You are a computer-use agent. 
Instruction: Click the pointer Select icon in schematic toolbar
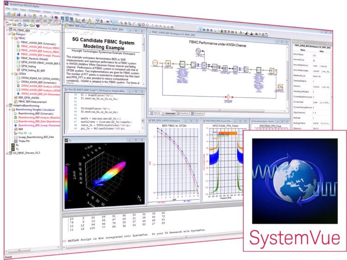[x=200, y=29]
